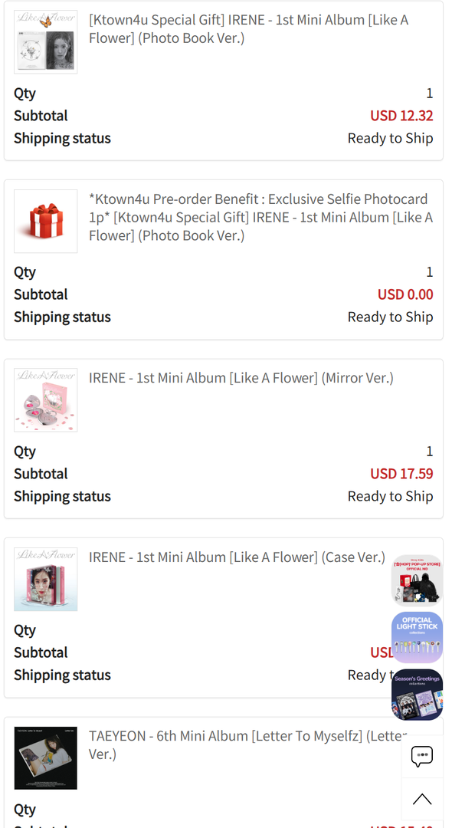Open IRENE Case Ver. album thumbnail
The width and height of the screenshot is (452, 828).
coord(46,580)
